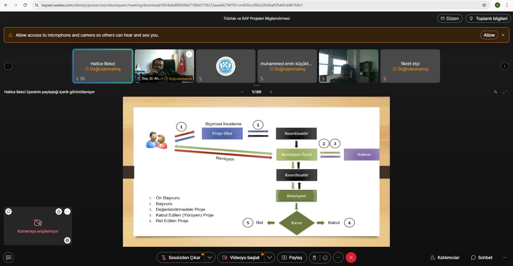Open the Katılımcılar participants panel

click(x=445, y=257)
